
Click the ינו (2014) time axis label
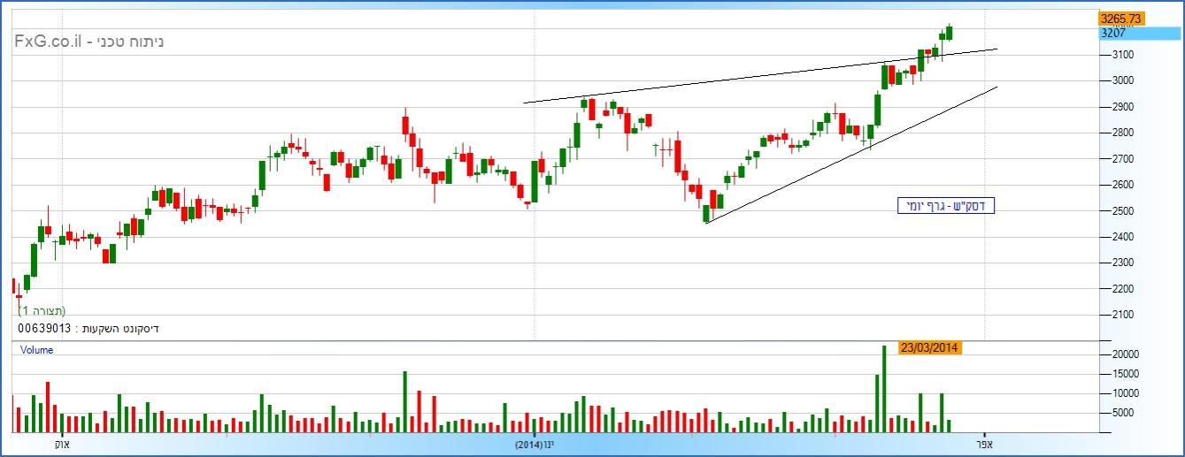coord(535,444)
